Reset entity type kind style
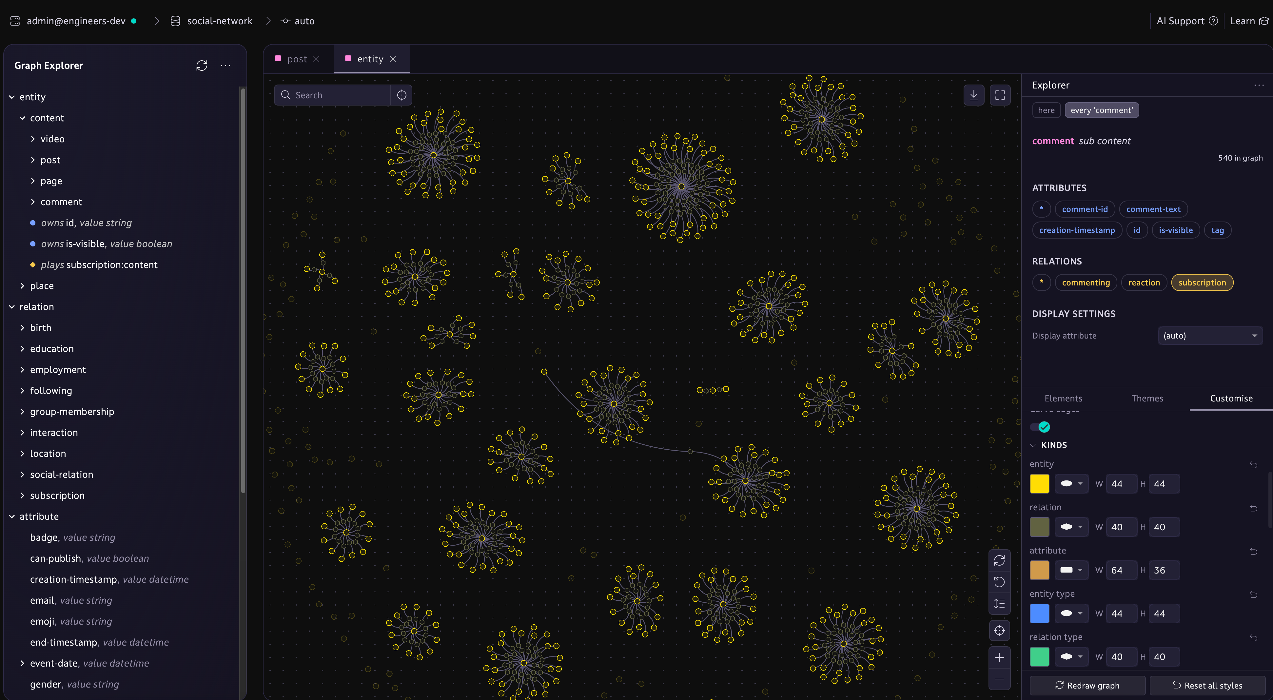The width and height of the screenshot is (1273, 700). 1254,594
